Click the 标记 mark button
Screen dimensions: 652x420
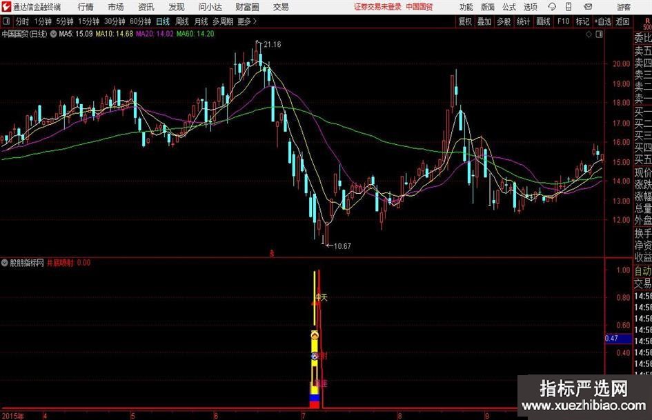point(582,21)
